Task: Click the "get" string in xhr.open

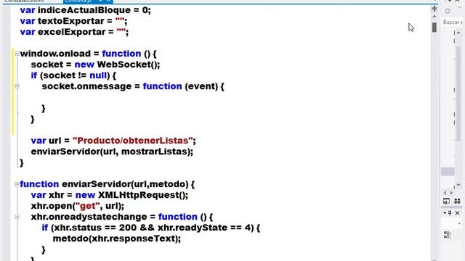Action: coord(88,206)
